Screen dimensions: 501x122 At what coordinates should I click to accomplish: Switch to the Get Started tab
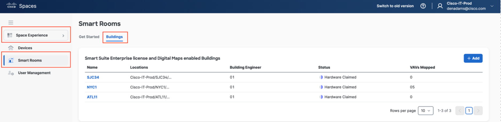(x=89, y=37)
